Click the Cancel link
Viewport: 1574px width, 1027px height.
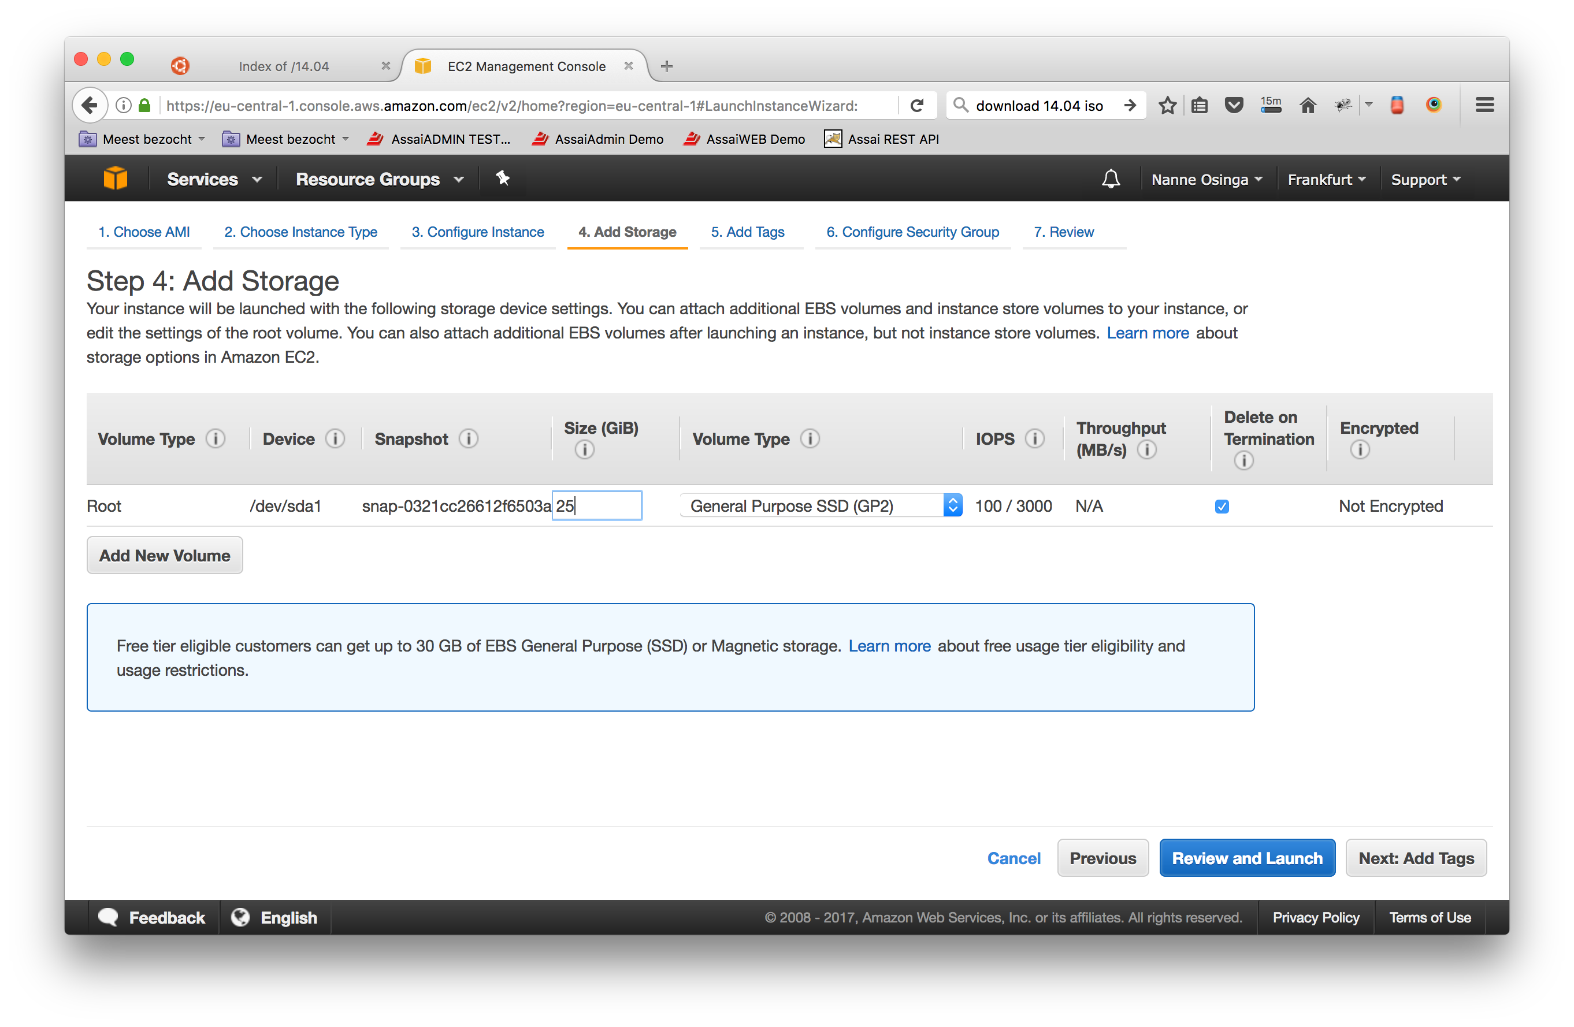point(1014,858)
